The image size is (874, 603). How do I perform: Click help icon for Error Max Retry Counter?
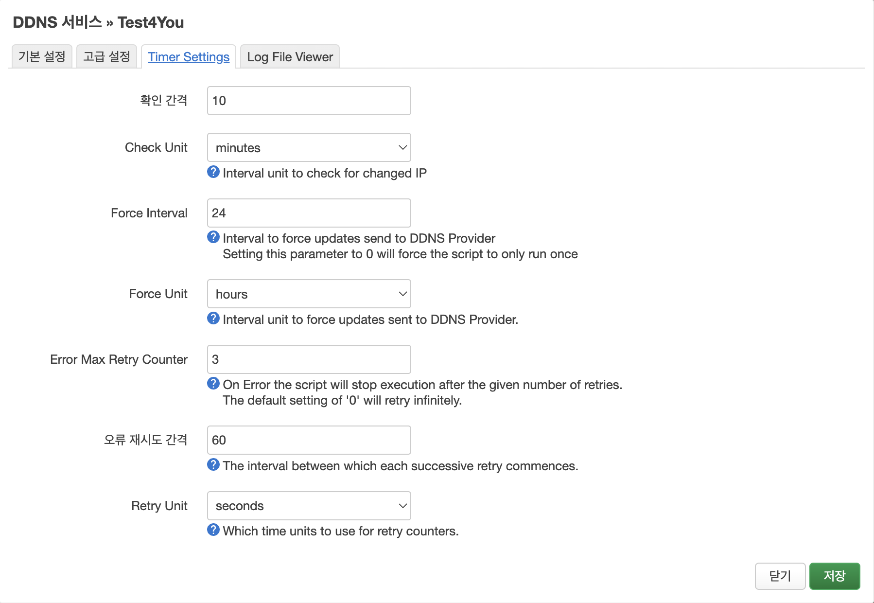213,383
